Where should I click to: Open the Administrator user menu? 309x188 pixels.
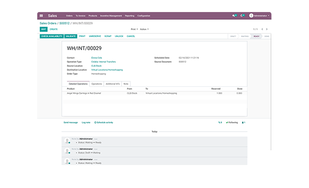click(x=259, y=16)
